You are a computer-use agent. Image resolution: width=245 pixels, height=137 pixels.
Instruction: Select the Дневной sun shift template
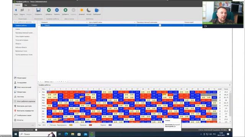82,10
